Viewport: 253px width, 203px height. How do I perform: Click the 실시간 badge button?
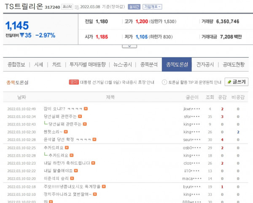pos(134,7)
